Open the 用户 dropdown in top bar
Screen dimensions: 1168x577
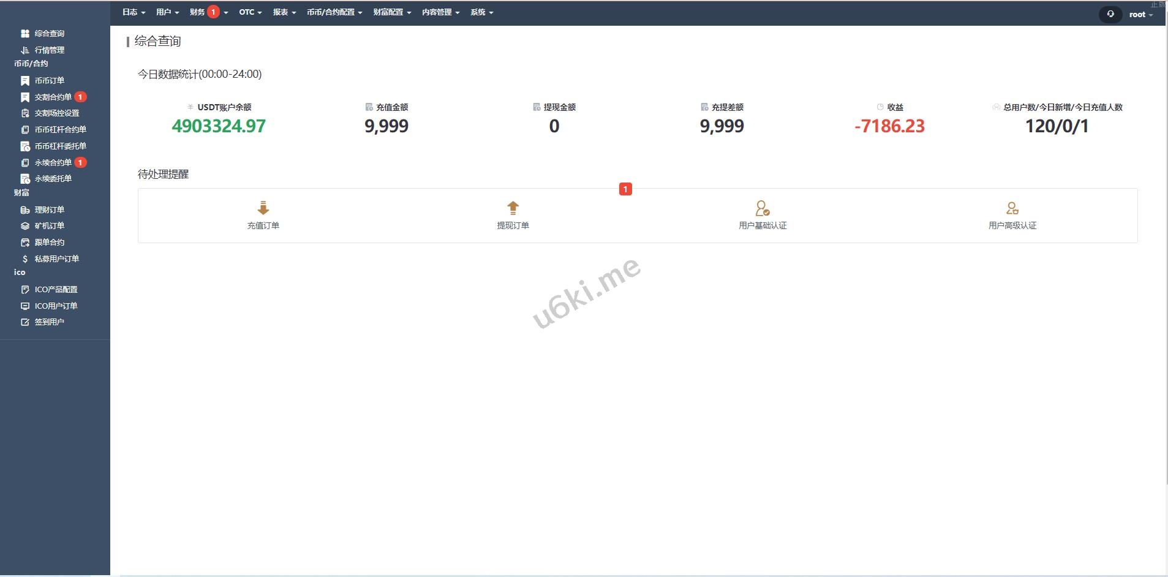167,12
